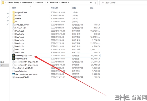Expand the chevron after SteamLibrary
Image resolution: width=147 pixels, height=101 pixels.
click(21, 3)
